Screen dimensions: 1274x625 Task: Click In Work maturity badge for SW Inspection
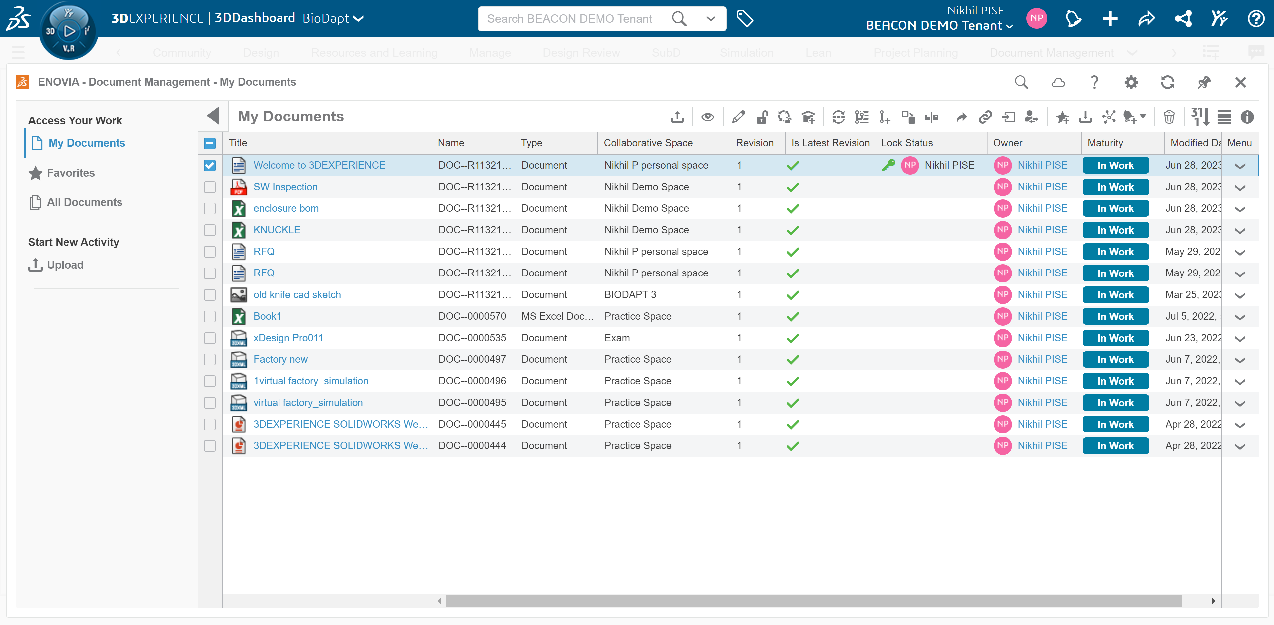coord(1115,187)
